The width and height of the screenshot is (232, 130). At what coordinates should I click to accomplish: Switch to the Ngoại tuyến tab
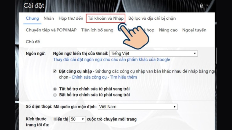[194, 30]
